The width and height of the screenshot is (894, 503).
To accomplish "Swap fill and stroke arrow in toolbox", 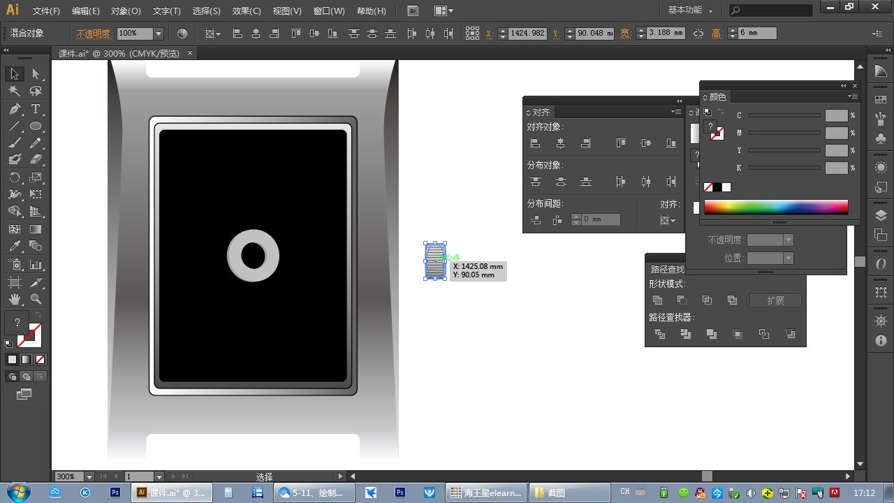I will pos(39,315).
